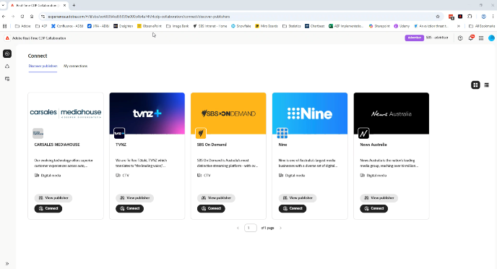Click the browser back arrow

(x=4, y=17)
